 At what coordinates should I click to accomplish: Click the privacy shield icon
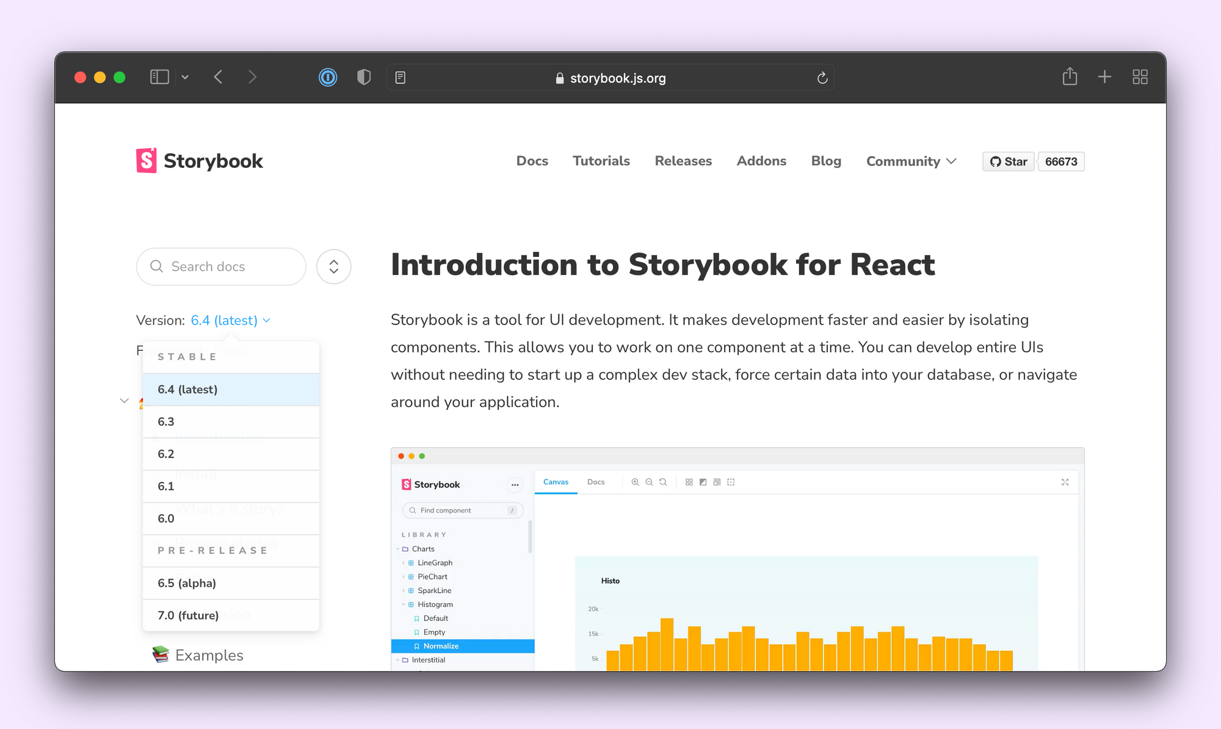364,77
